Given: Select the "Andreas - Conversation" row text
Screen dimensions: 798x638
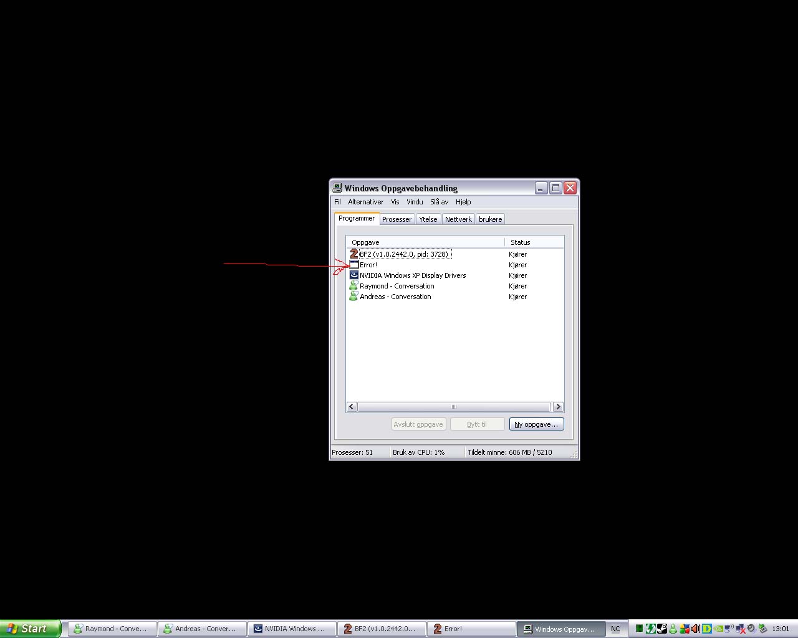Looking at the screenshot, I should (395, 297).
